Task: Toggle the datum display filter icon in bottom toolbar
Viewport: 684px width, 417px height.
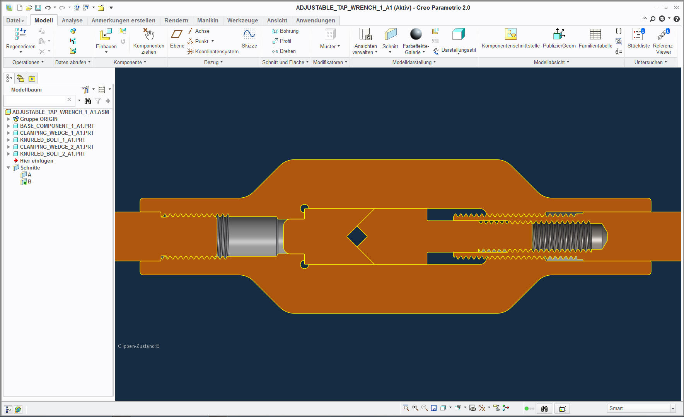Action: (x=482, y=408)
